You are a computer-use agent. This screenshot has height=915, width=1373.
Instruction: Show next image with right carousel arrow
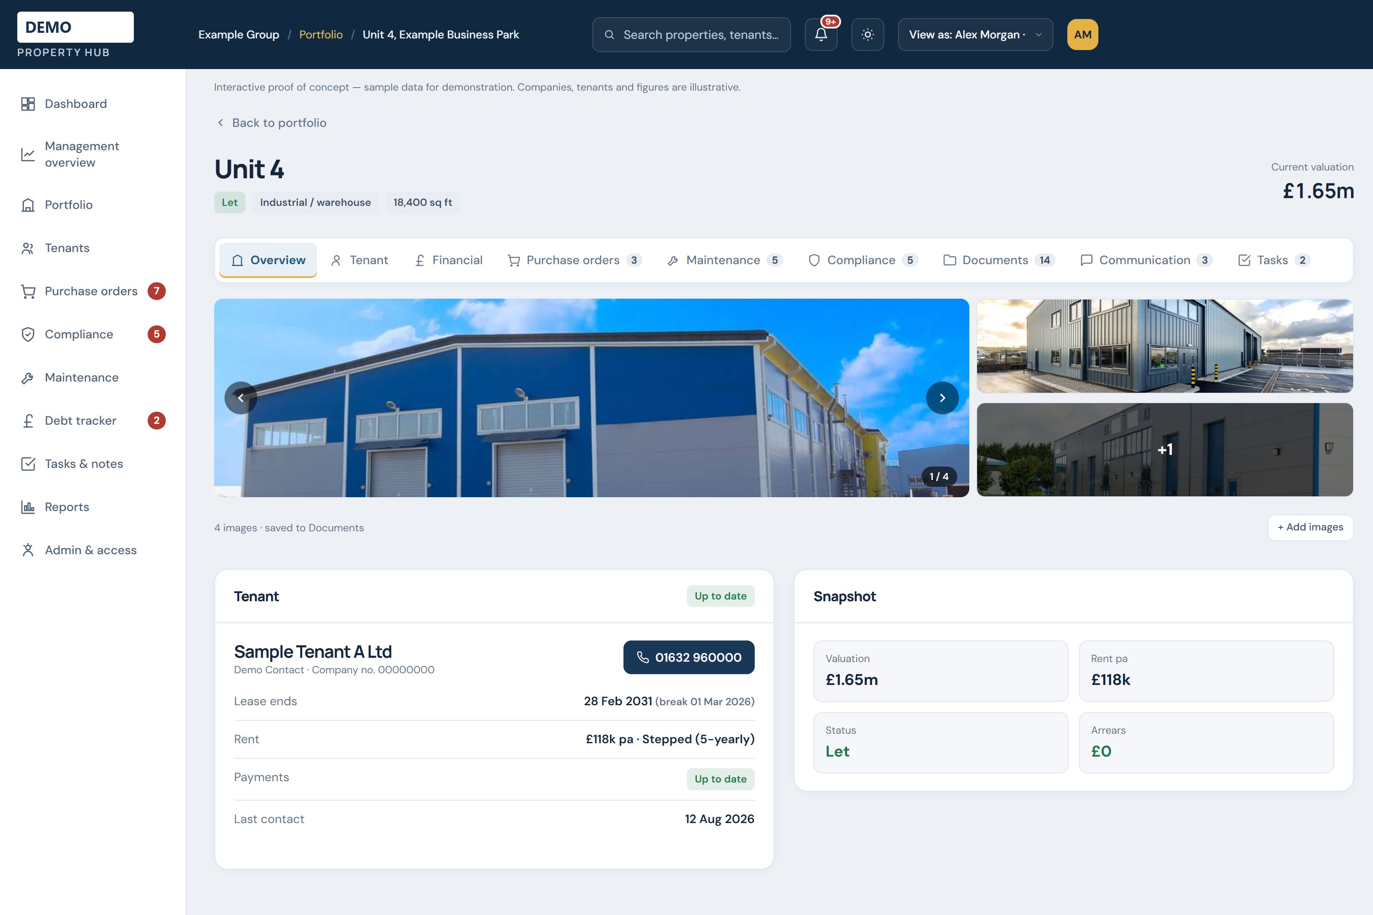[x=942, y=398]
